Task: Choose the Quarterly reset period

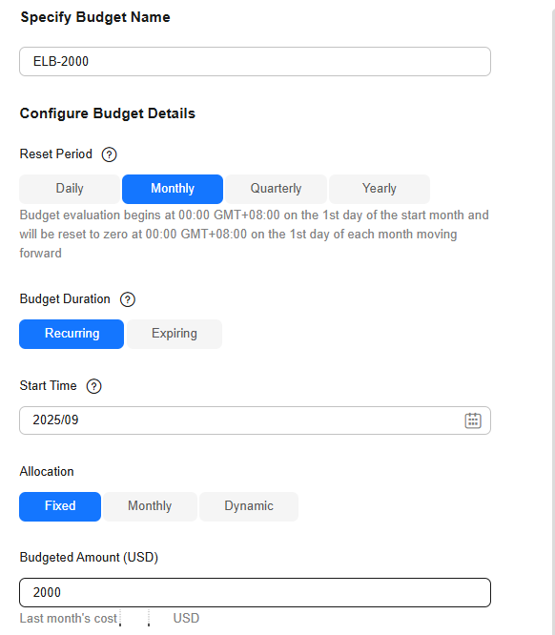Action: tap(276, 189)
